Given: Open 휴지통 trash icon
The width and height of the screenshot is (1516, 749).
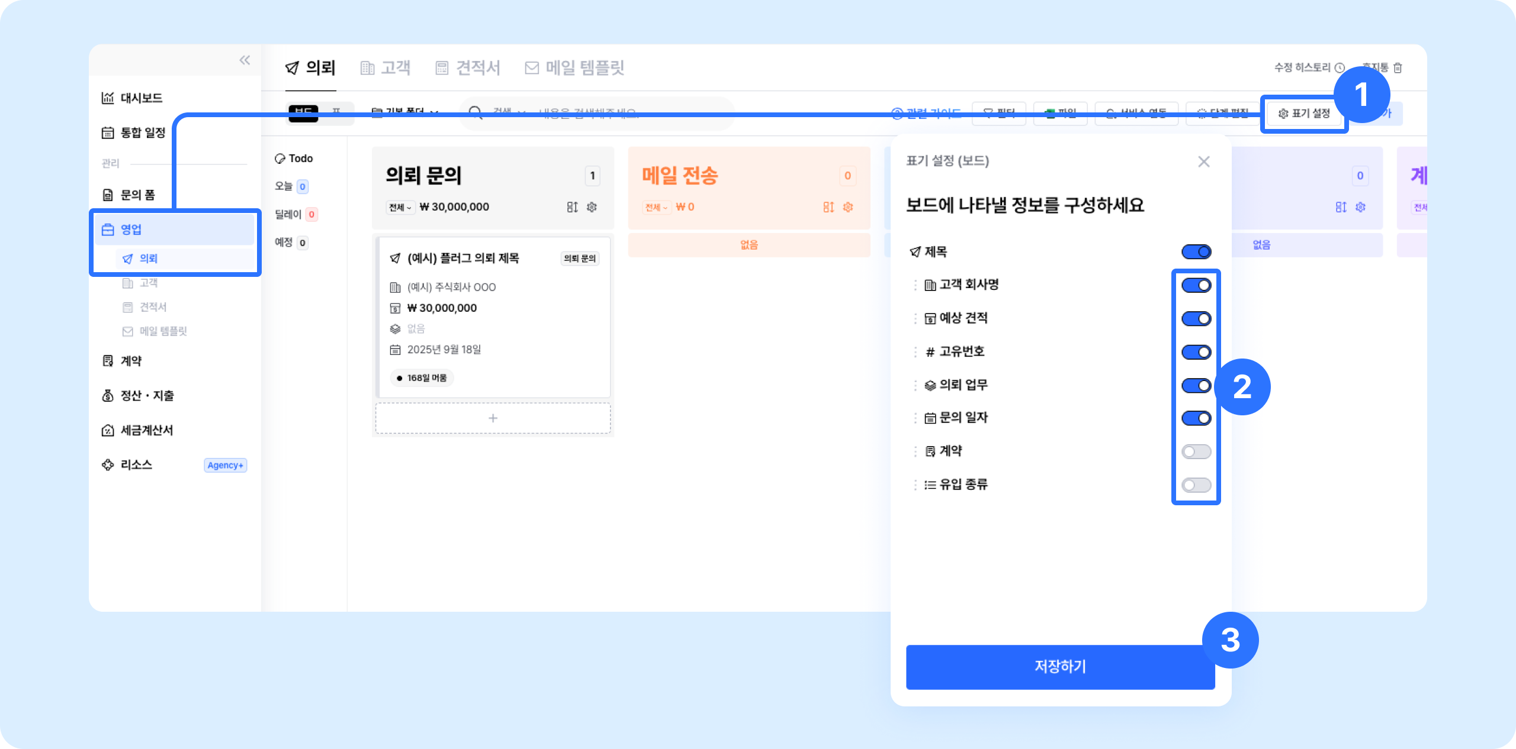Looking at the screenshot, I should pos(1398,67).
